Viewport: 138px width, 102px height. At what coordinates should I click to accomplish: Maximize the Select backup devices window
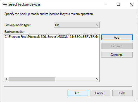(x=118, y=4)
